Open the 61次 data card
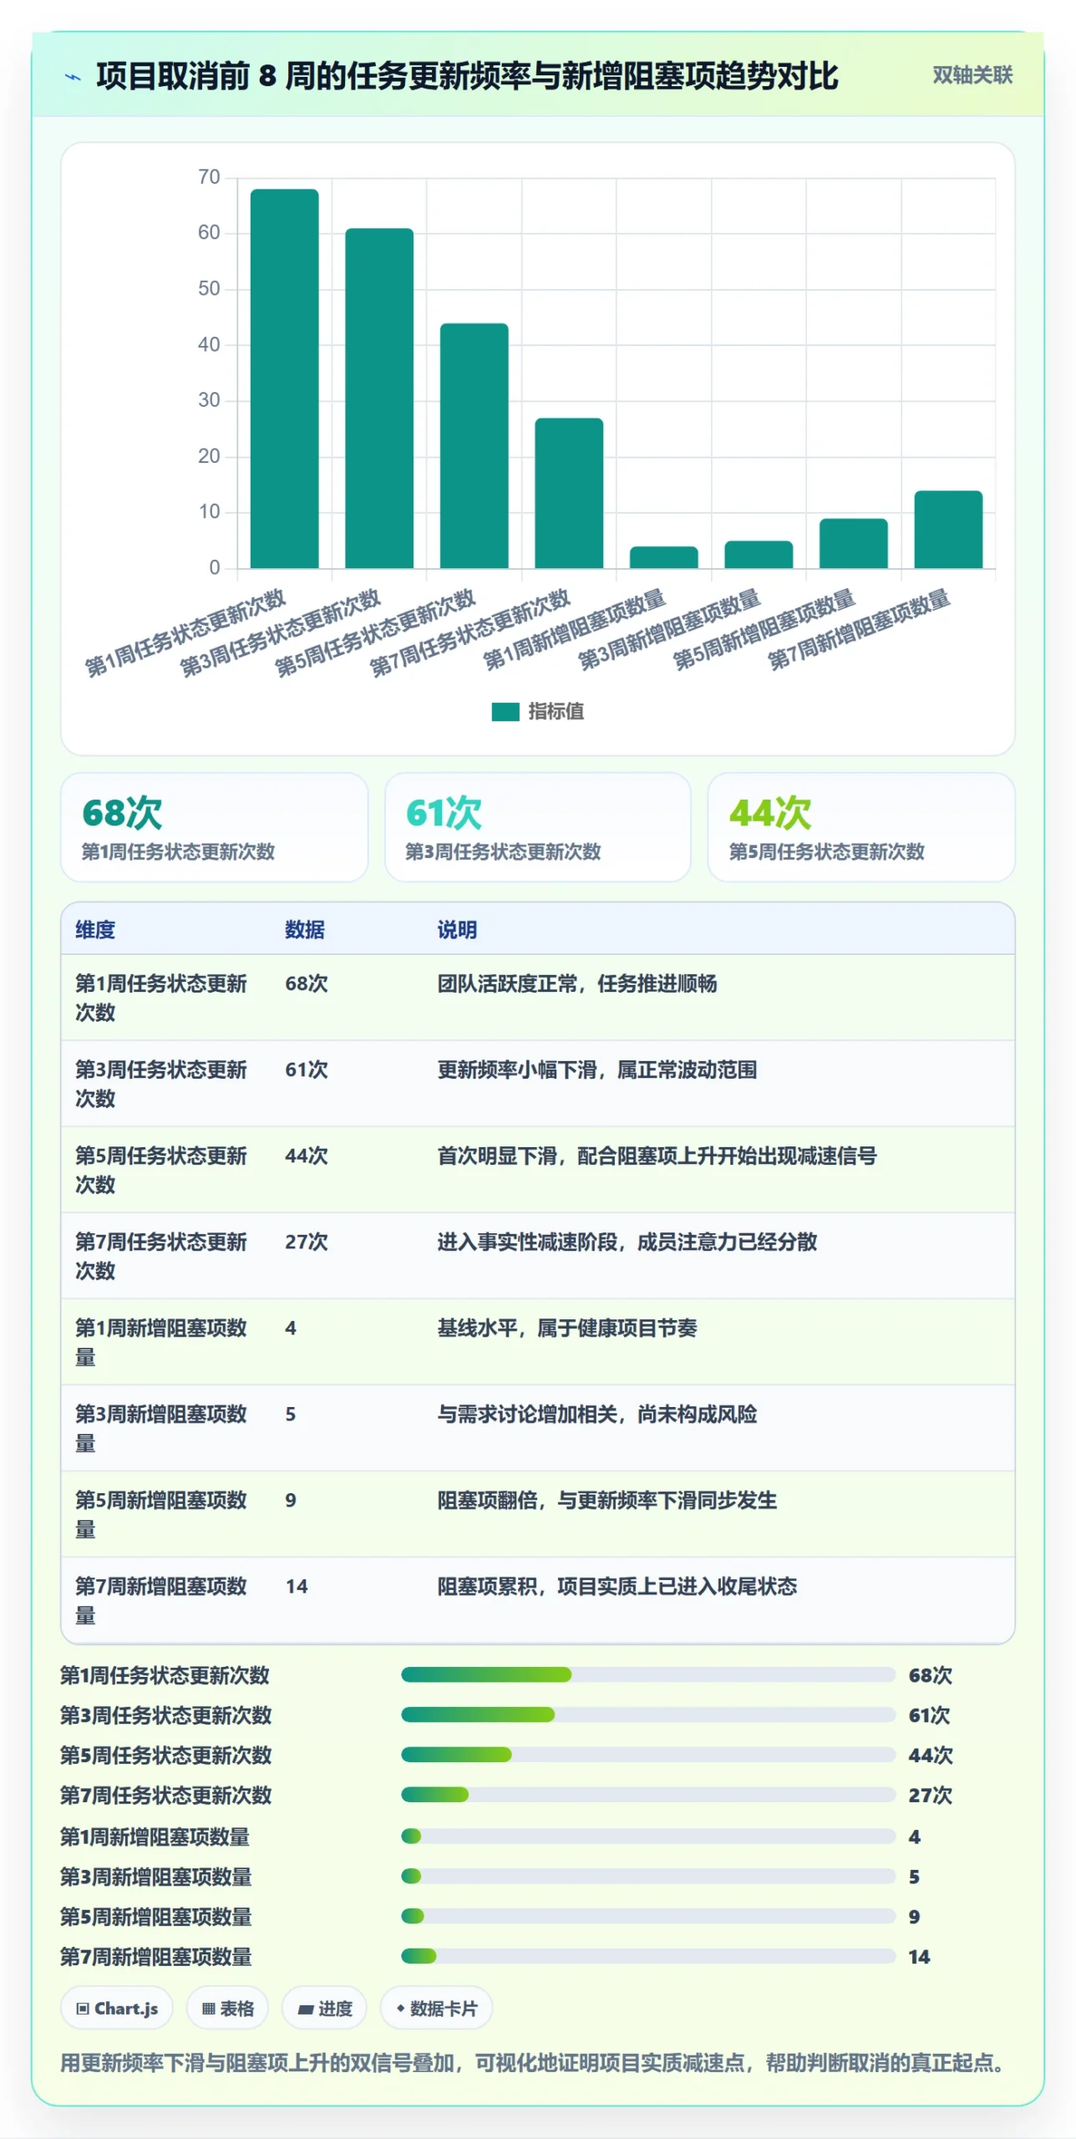 tap(537, 826)
